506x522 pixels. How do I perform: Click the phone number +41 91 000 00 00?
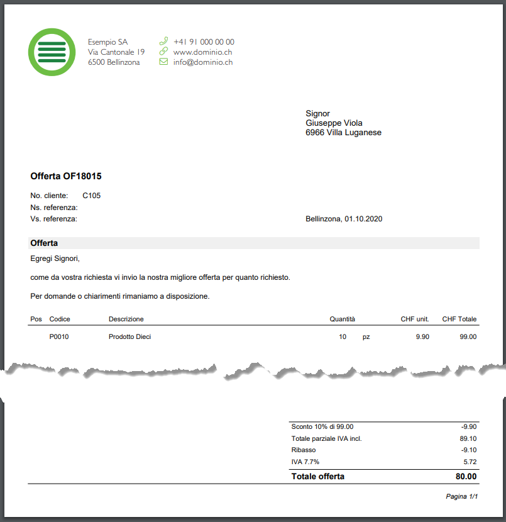[204, 42]
